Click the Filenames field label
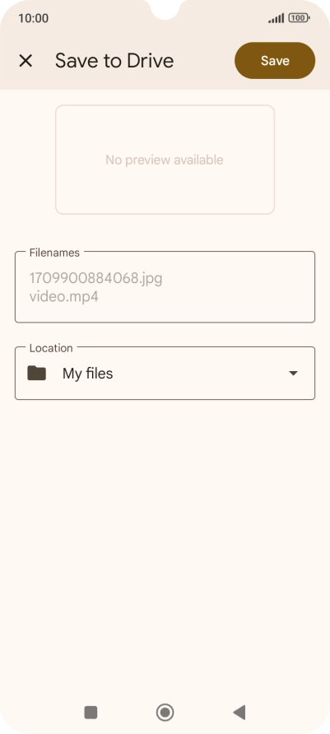The height and width of the screenshot is (734, 330). pos(54,253)
